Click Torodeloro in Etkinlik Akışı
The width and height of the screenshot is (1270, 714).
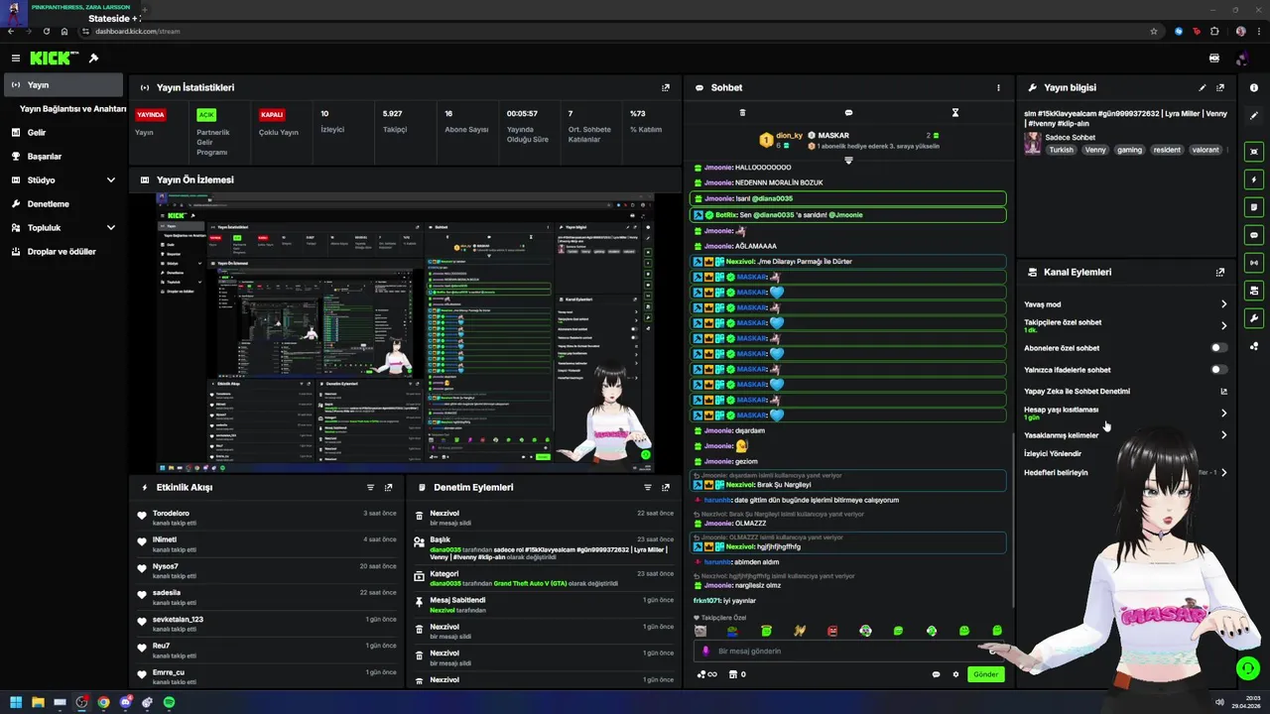point(171,514)
